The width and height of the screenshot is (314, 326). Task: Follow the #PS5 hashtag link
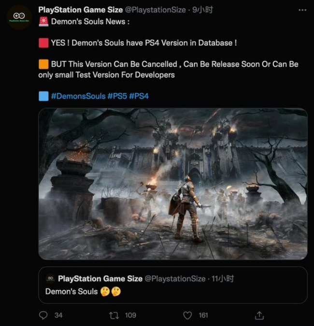(117, 96)
